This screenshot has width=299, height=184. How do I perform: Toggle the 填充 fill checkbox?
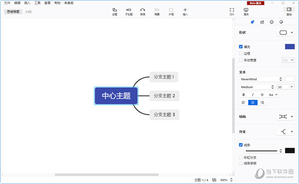[241, 47]
